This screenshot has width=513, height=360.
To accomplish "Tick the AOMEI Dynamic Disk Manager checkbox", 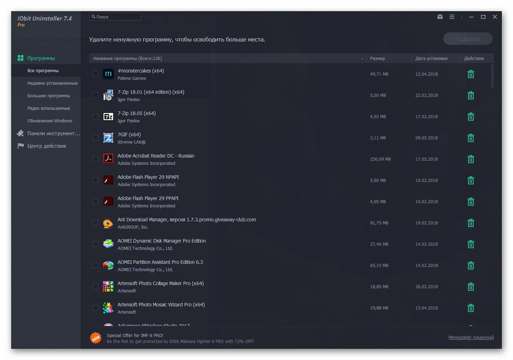I will click(95, 244).
